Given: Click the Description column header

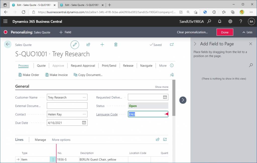Looking at the screenshot, I should pos(87,153).
